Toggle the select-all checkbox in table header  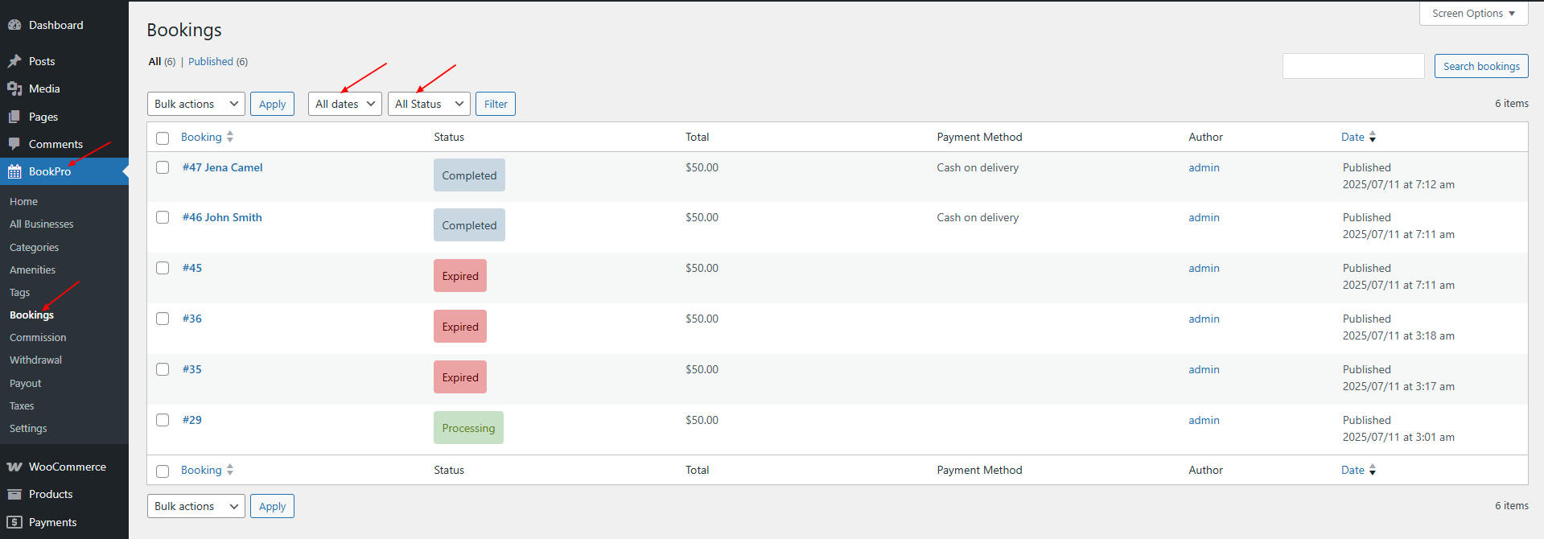[x=163, y=138]
